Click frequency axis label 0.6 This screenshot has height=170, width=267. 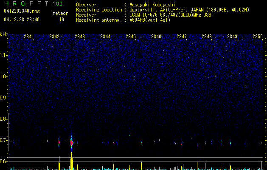[3, 161]
